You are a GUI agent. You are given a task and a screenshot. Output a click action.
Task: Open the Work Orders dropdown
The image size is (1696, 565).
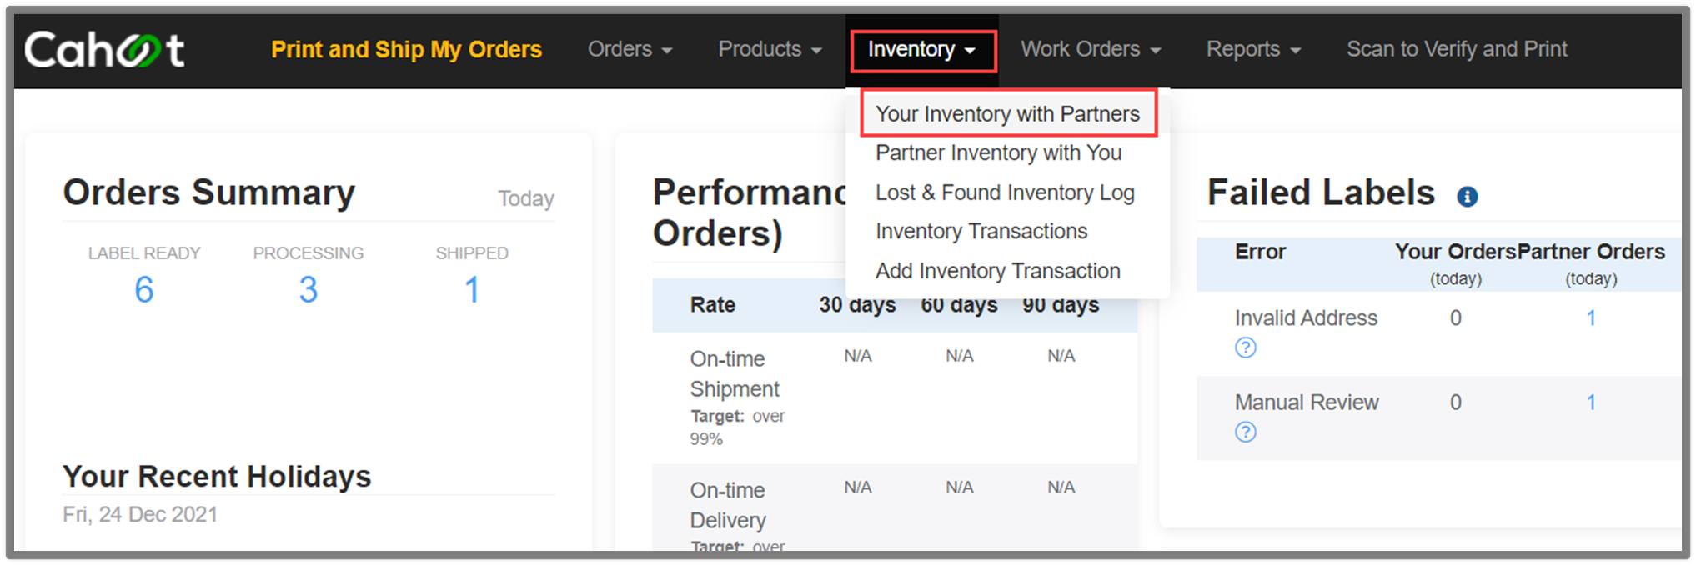(1091, 49)
